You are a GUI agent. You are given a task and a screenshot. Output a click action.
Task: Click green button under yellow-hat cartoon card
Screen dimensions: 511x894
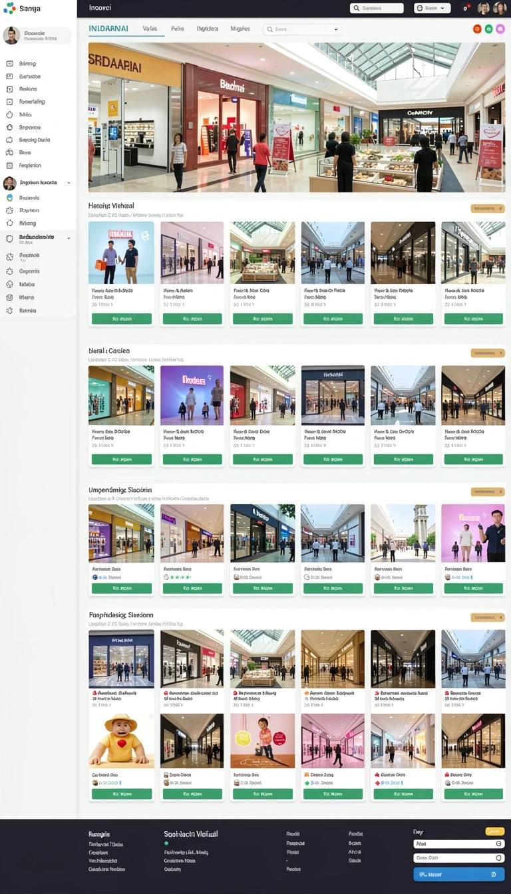click(x=121, y=794)
